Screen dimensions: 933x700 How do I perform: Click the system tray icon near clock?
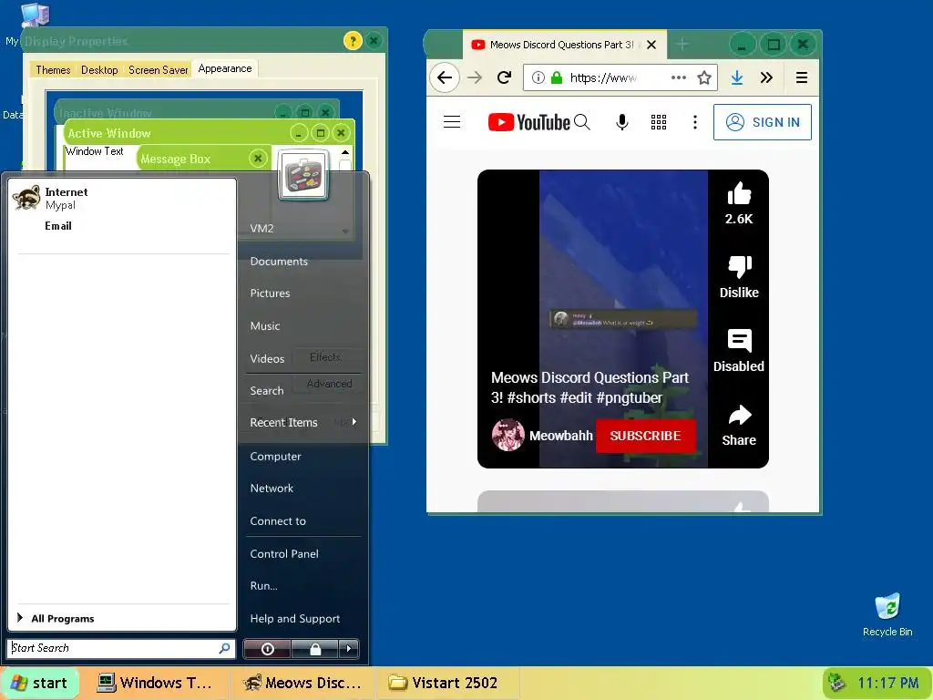coord(837,682)
